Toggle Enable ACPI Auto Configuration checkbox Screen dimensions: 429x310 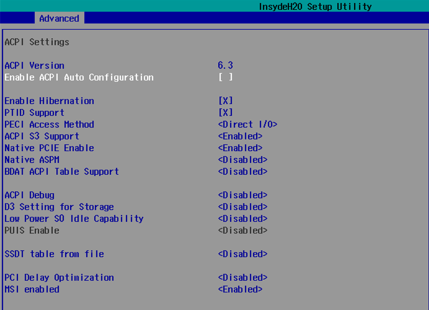[226, 77]
